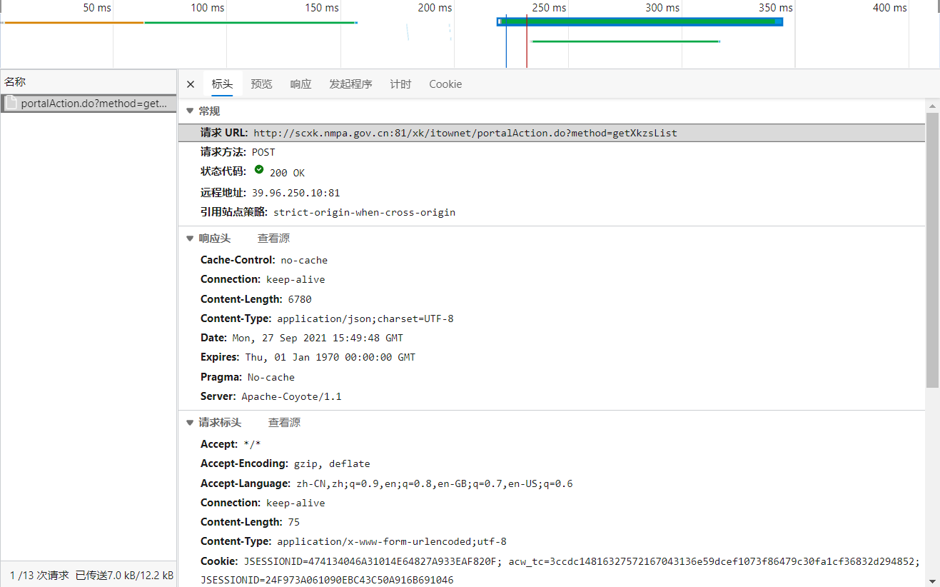The image size is (940, 587).
Task: Click the vertical scrollbar of headers panel
Action: point(932,250)
